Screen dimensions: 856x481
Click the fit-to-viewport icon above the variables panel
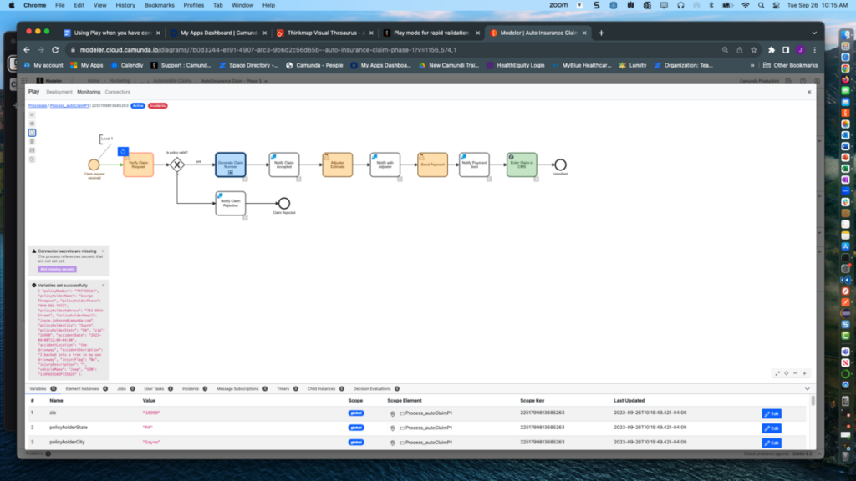click(x=777, y=373)
